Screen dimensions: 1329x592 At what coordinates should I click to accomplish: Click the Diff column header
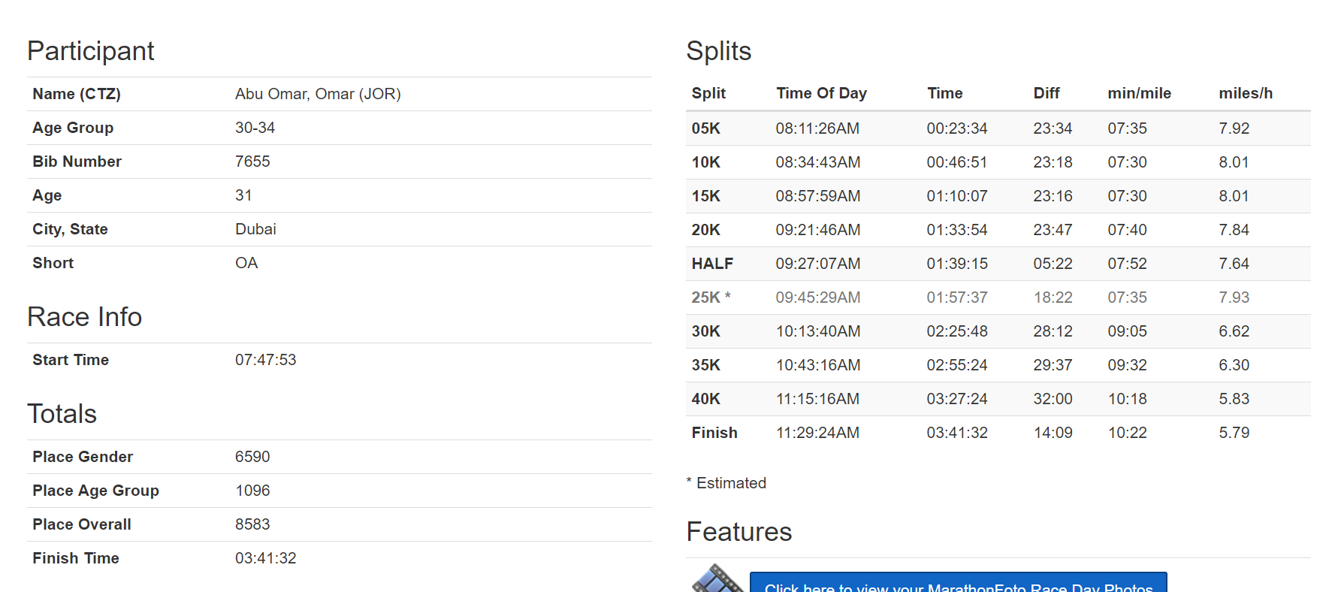[1046, 93]
